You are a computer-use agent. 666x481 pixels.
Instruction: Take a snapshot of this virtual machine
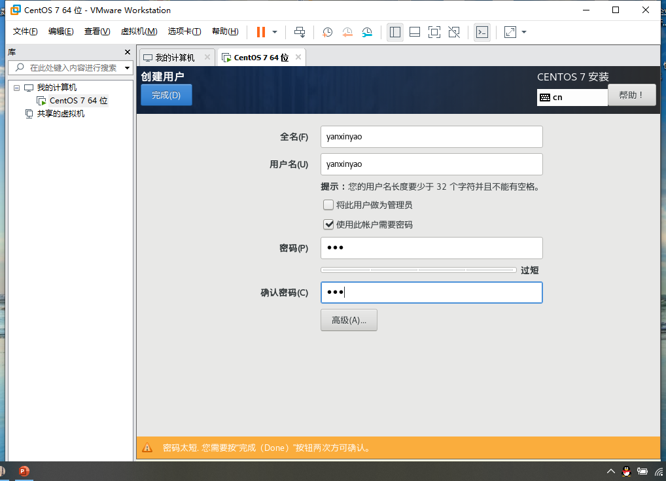327,32
